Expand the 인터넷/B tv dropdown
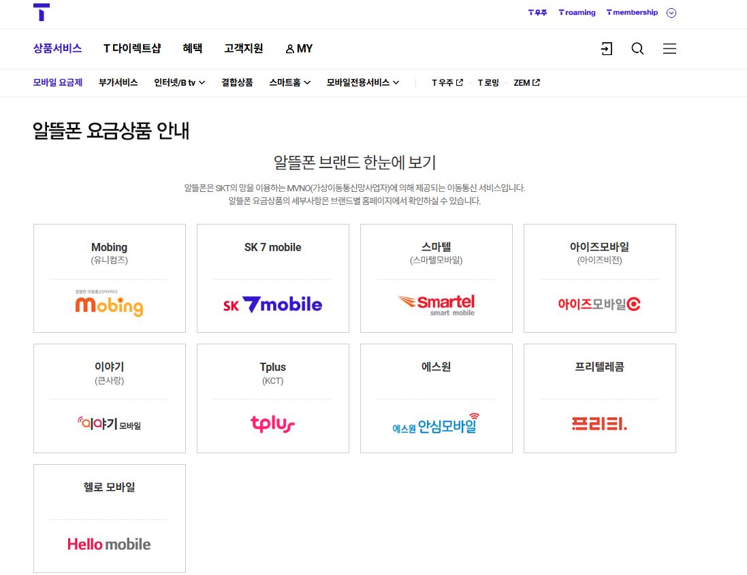 pos(180,83)
